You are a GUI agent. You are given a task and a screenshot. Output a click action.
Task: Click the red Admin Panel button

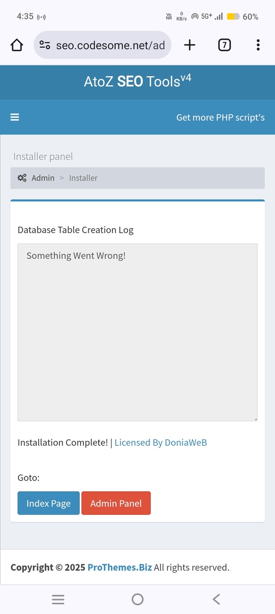click(116, 503)
